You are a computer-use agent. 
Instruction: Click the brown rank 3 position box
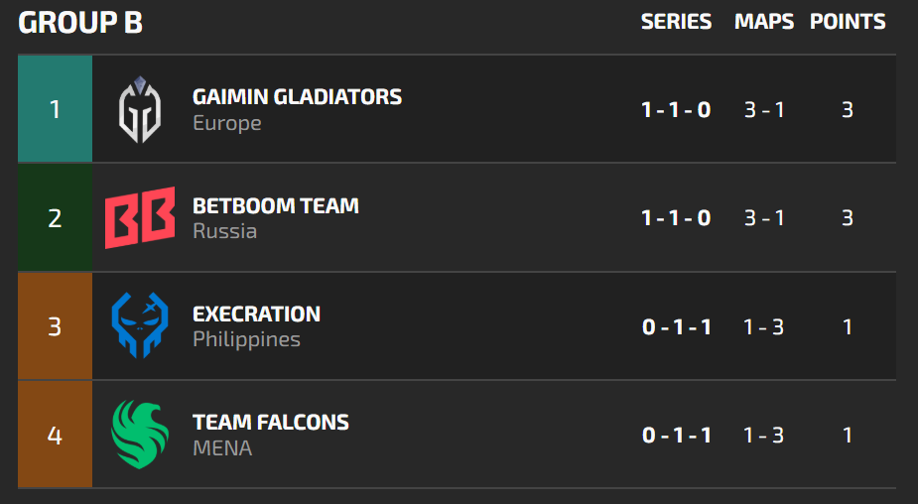click(x=55, y=325)
